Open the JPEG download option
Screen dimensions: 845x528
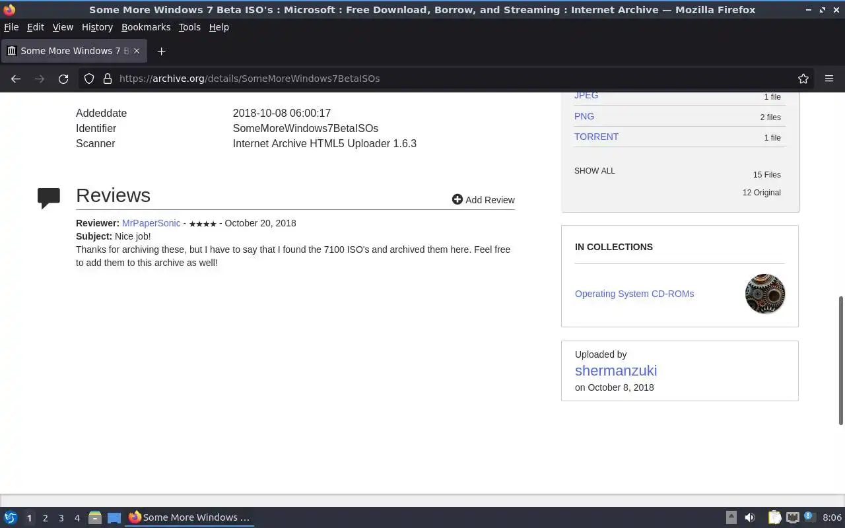(x=586, y=95)
